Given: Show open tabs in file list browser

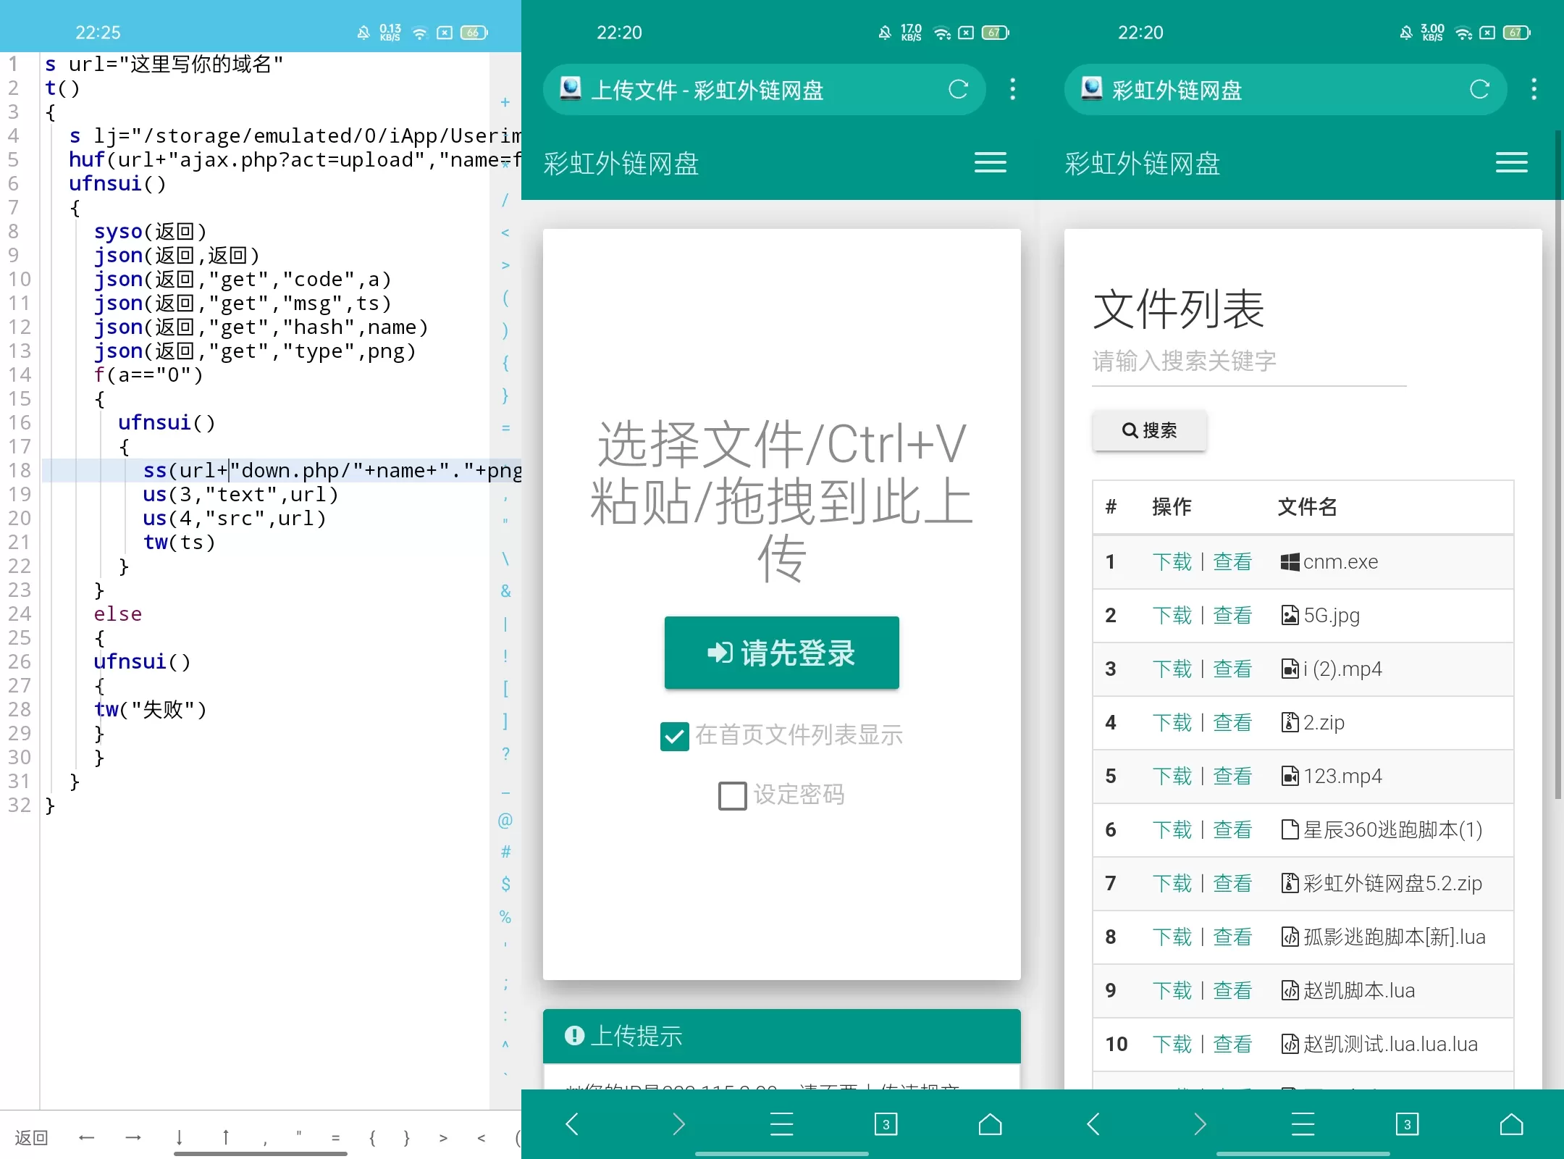Looking at the screenshot, I should pyautogui.click(x=1407, y=1124).
